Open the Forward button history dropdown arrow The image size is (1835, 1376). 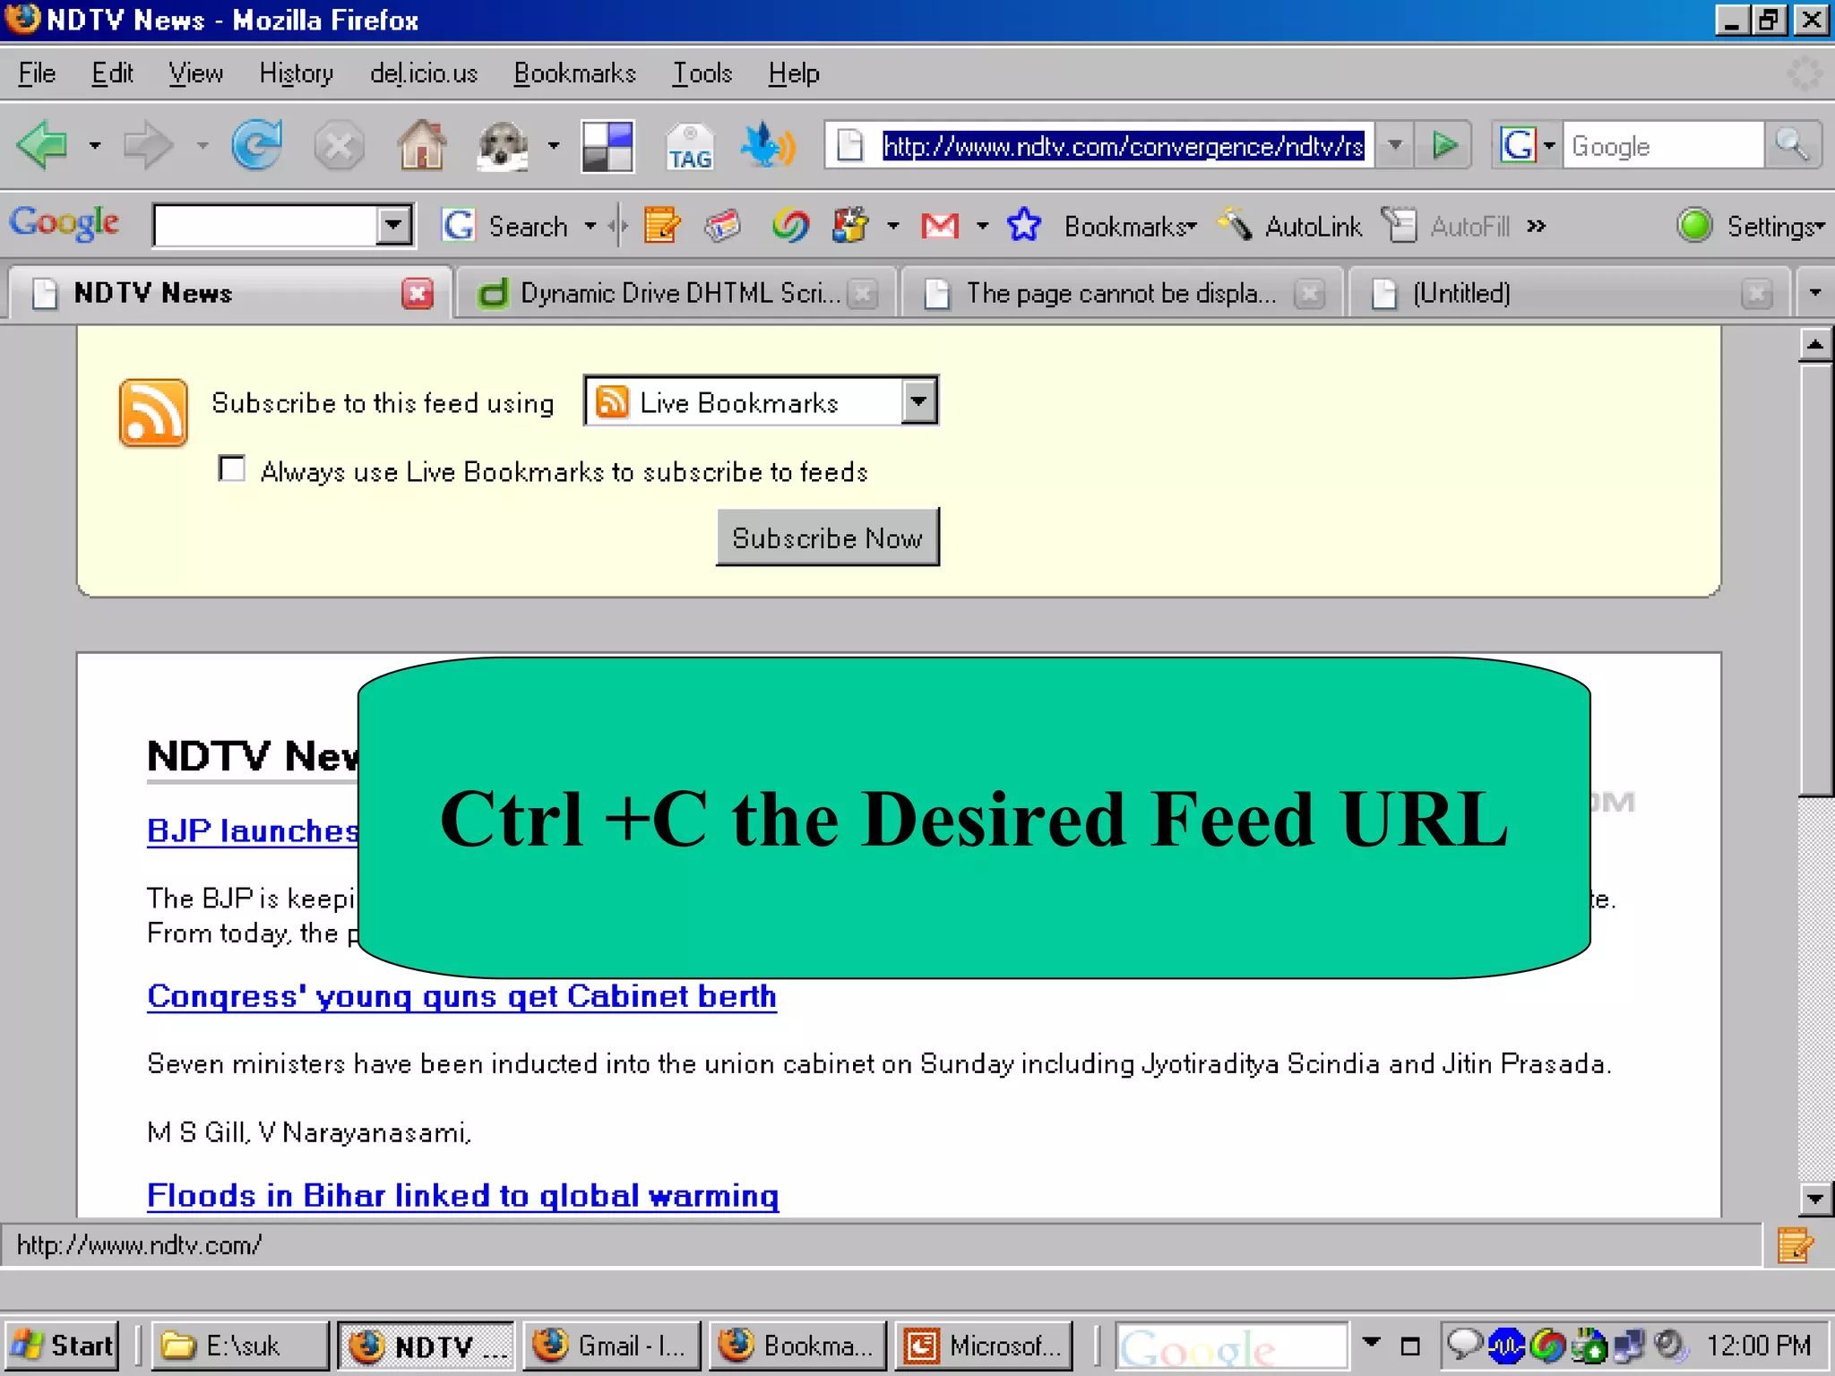(202, 145)
